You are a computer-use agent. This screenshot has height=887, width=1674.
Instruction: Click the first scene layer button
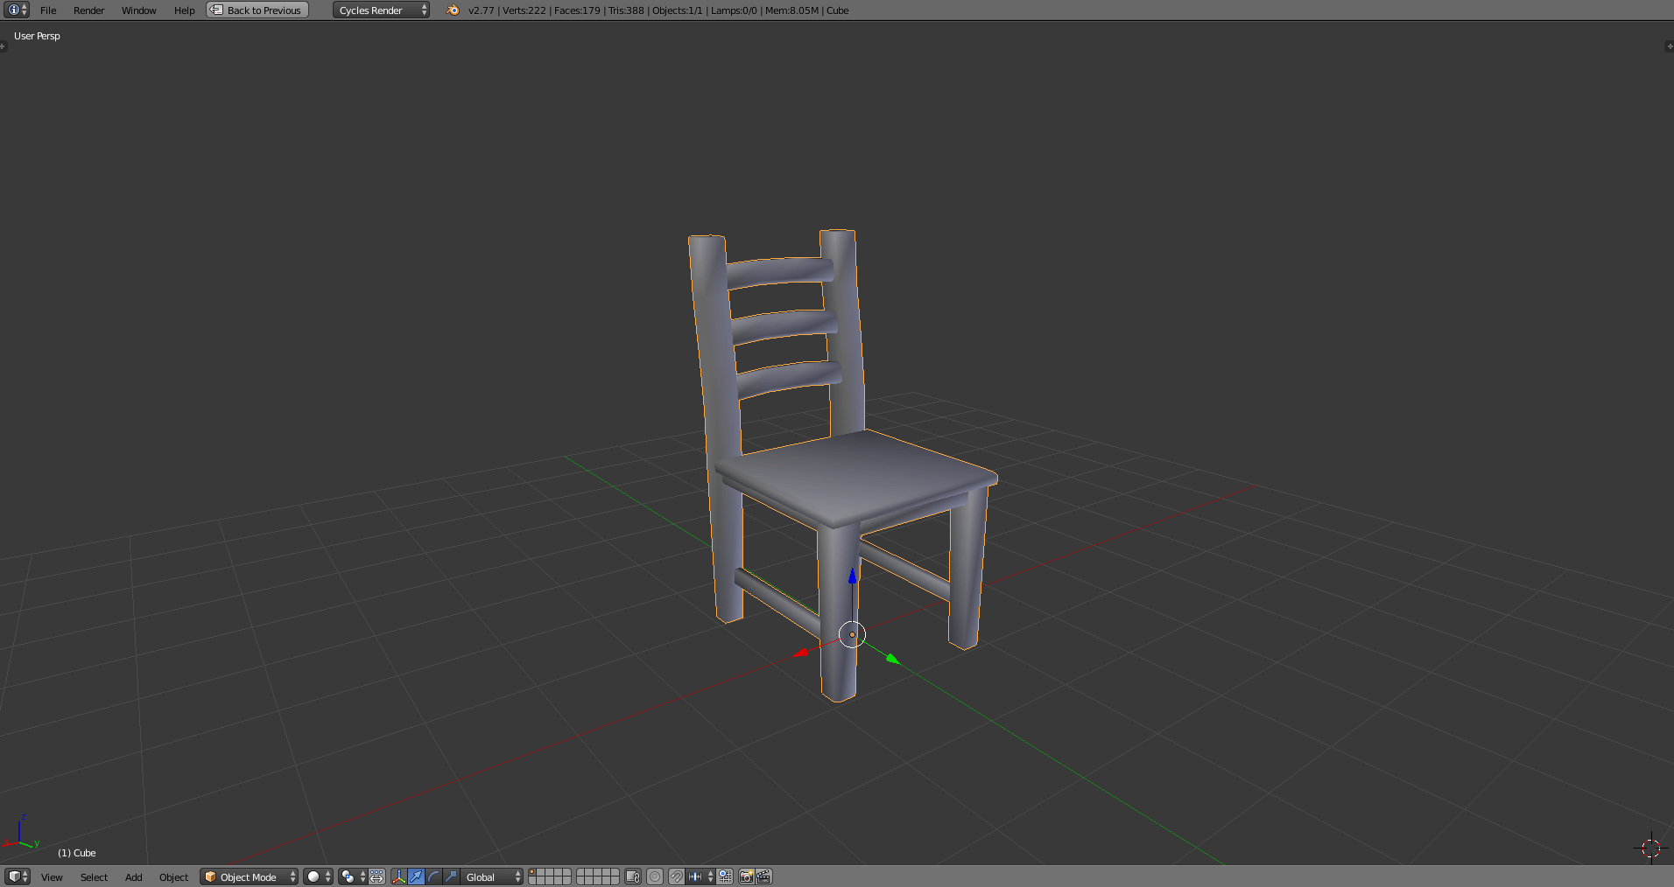[x=533, y=873]
